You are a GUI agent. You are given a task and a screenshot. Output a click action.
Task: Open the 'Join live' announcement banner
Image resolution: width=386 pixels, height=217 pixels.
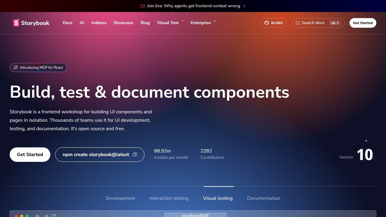pos(193,6)
